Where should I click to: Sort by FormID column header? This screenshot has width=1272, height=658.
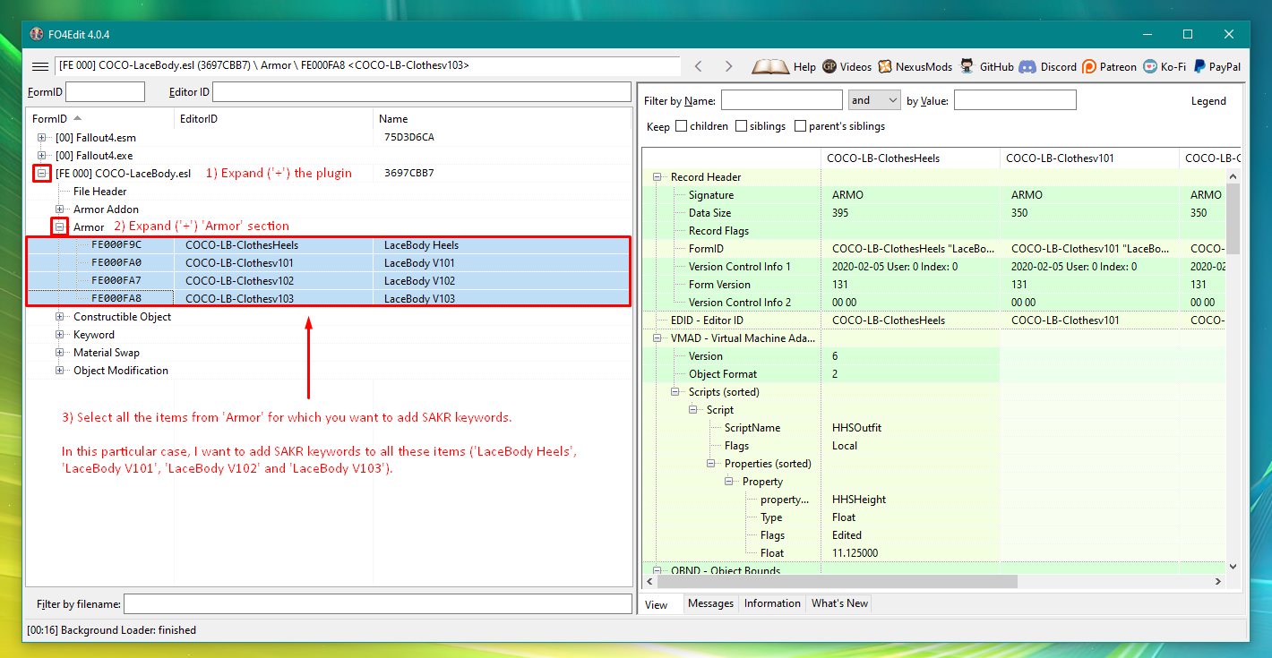click(x=100, y=118)
